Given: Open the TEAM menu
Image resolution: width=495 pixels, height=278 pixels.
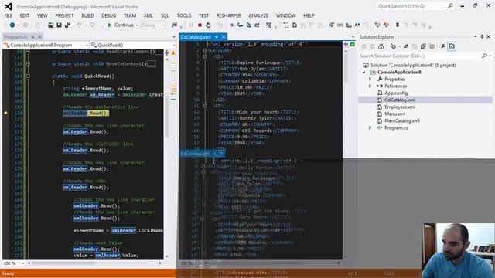Looking at the screenshot, I should pos(130,15).
